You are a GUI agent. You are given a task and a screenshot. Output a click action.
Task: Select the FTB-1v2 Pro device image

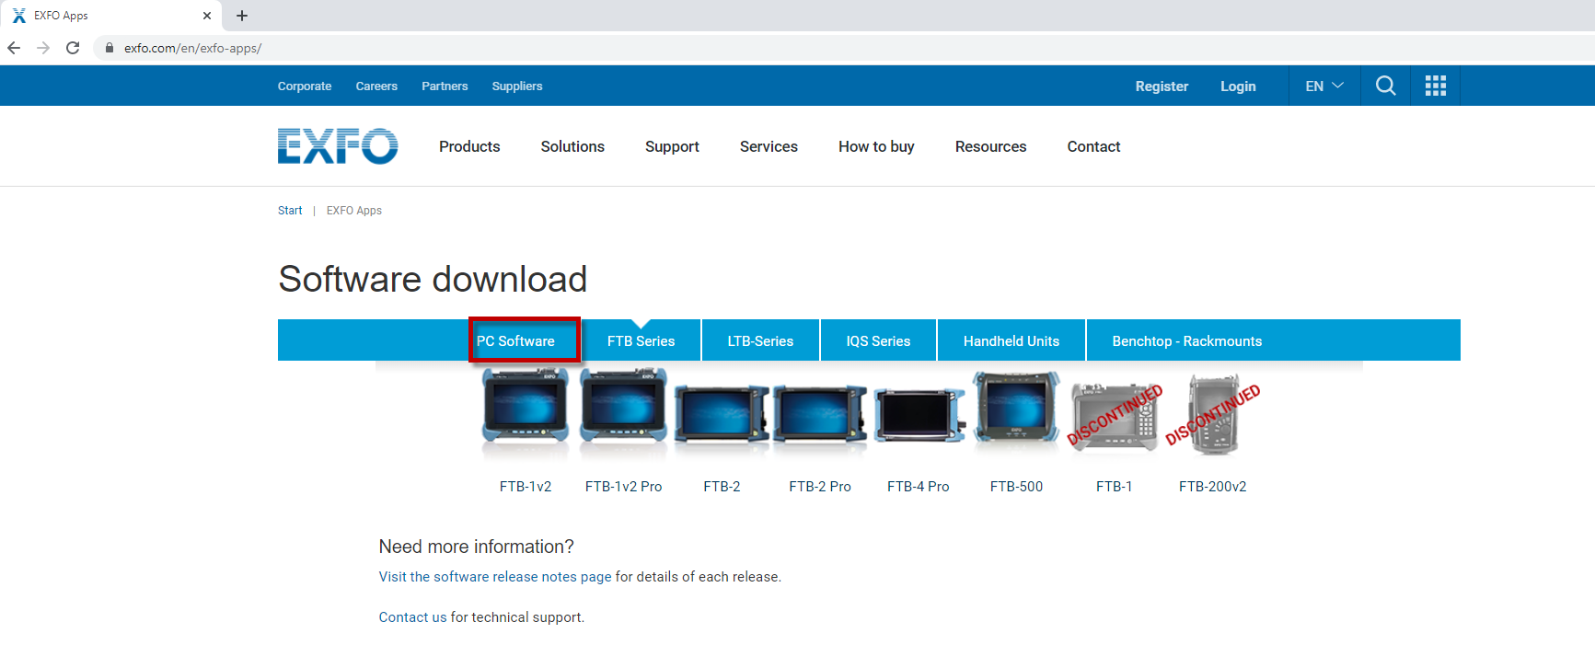coord(624,412)
